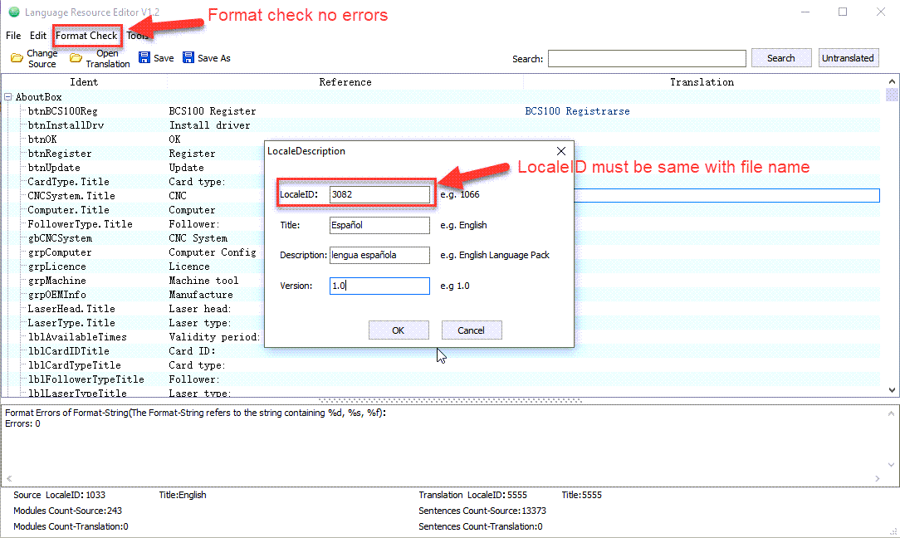Click the Reference column header
Screen dimensions: 900x538
pyautogui.click(x=345, y=82)
